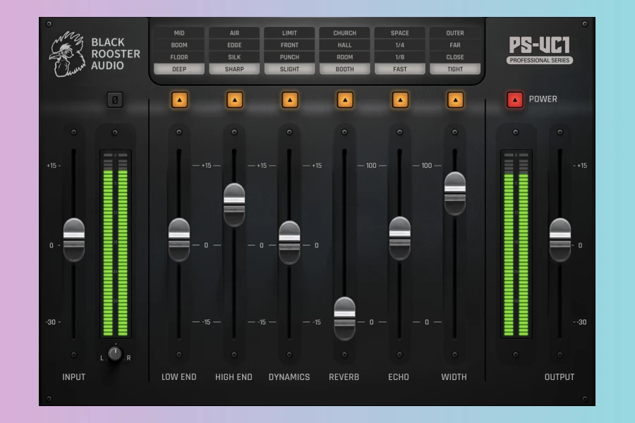
Task: Toggle the orange Dynamics enable button
Action: (x=289, y=99)
